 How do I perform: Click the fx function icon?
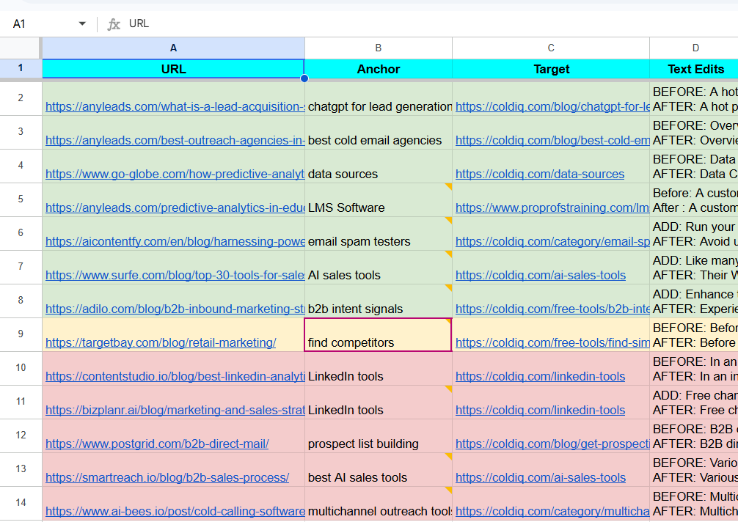114,24
